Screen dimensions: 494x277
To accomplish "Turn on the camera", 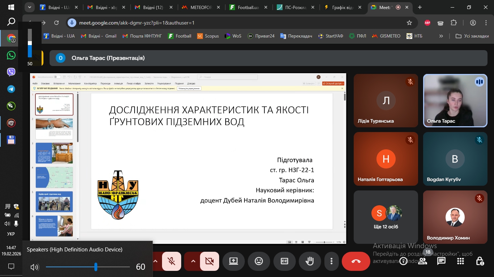I will click(x=210, y=260).
